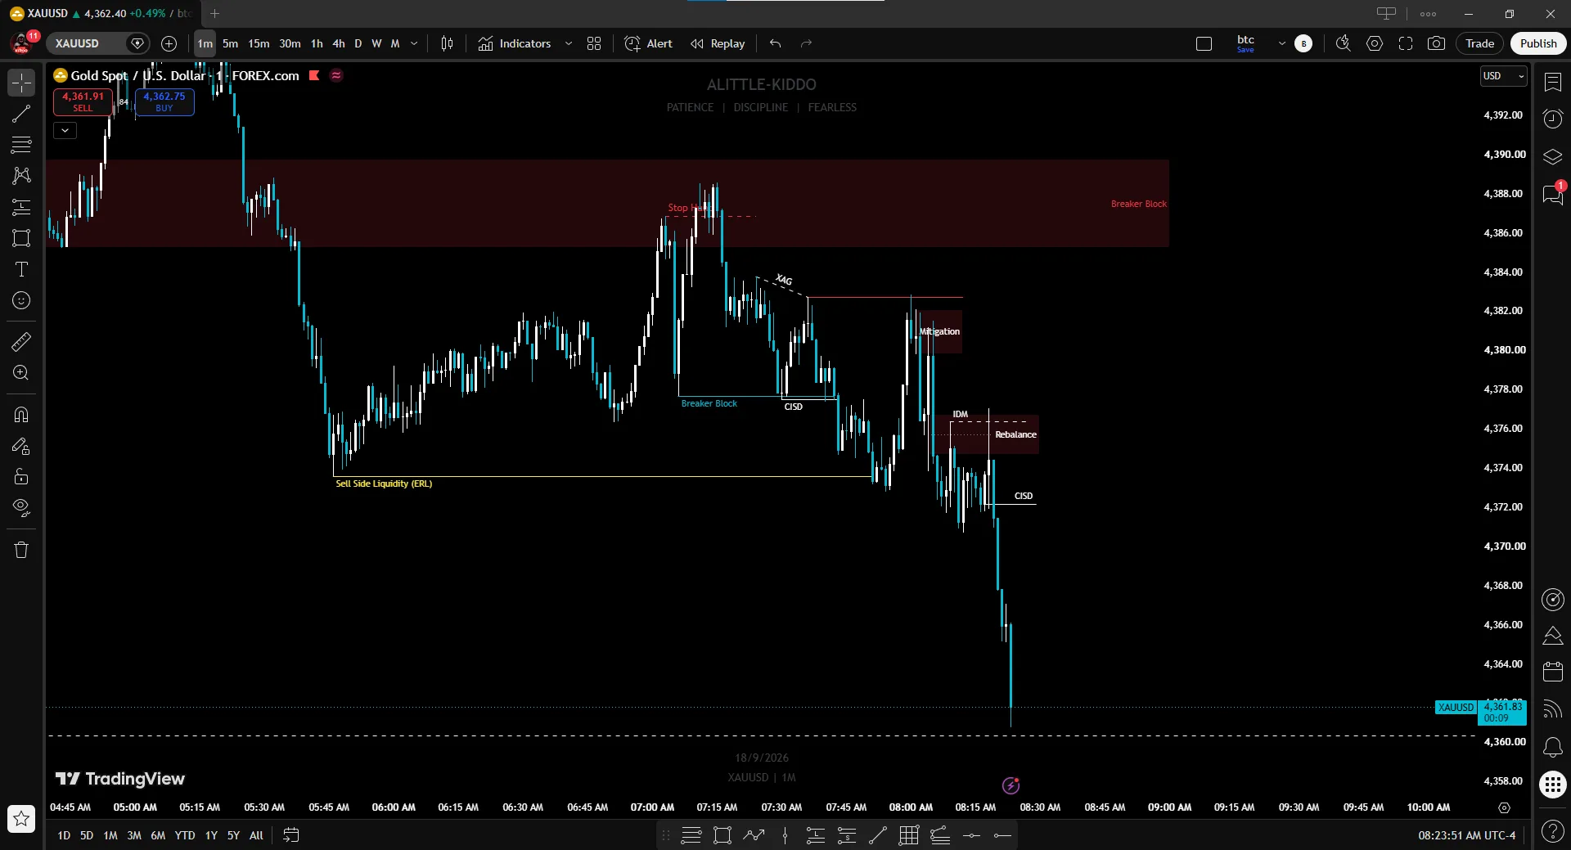This screenshot has height=850, width=1571.
Task: Toggle magnet mode for drawings
Action: coord(21,415)
